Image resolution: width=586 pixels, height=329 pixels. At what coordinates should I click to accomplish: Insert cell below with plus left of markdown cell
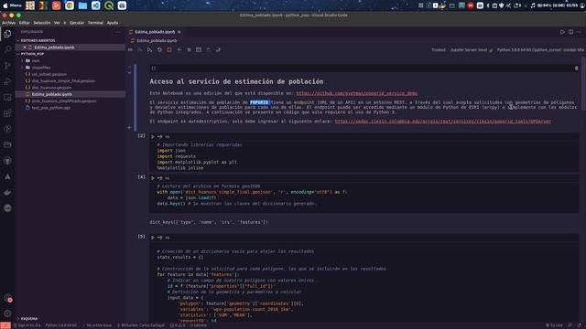(129, 128)
